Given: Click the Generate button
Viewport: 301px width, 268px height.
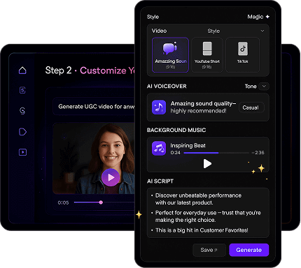Looking at the screenshot, I should [x=249, y=250].
